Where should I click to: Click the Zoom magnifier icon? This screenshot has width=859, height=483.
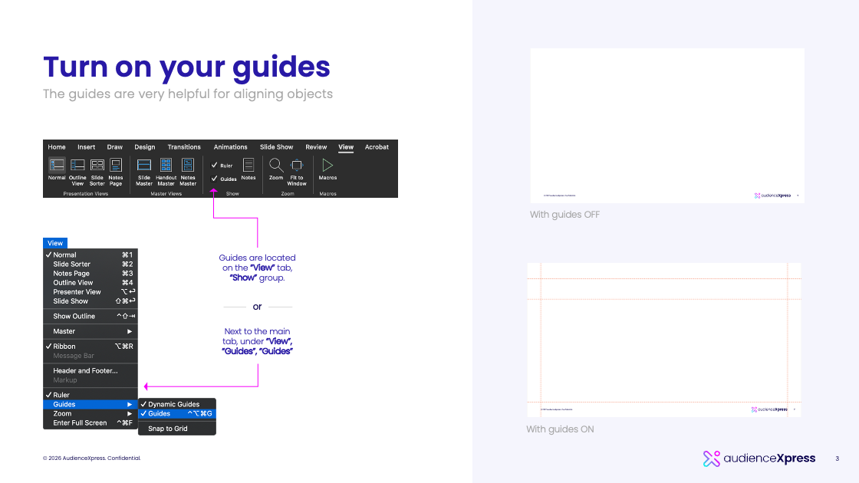point(276,166)
